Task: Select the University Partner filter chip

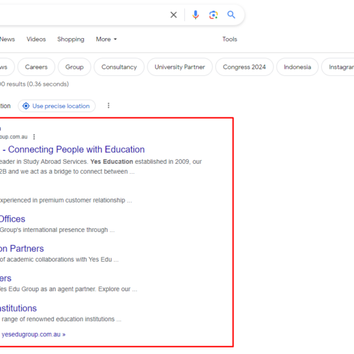Action: 180,67
